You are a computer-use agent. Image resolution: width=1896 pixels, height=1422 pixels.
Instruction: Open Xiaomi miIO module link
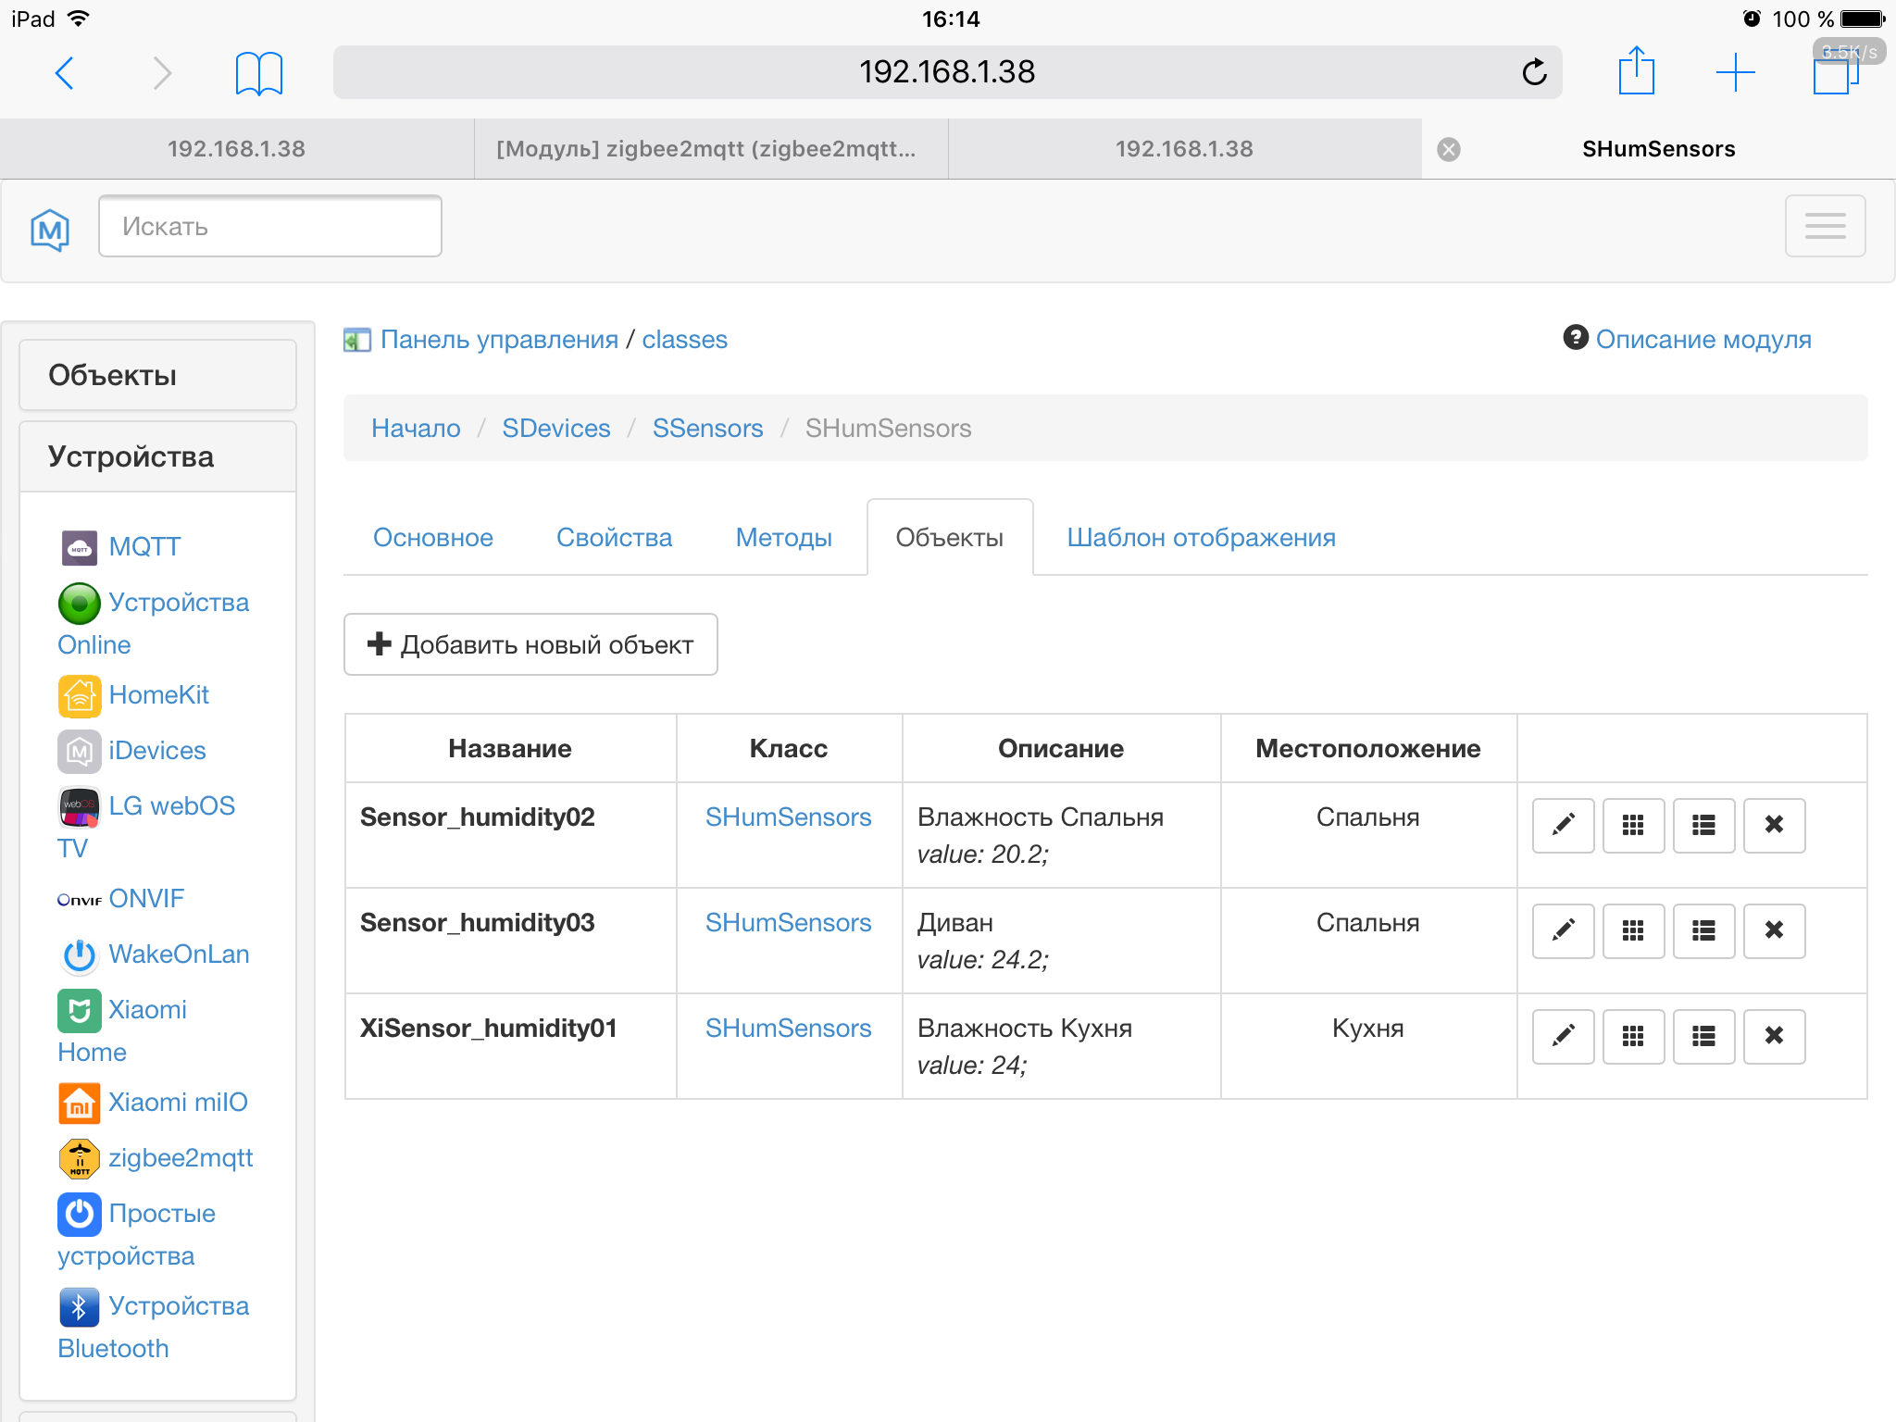pyautogui.click(x=177, y=1103)
